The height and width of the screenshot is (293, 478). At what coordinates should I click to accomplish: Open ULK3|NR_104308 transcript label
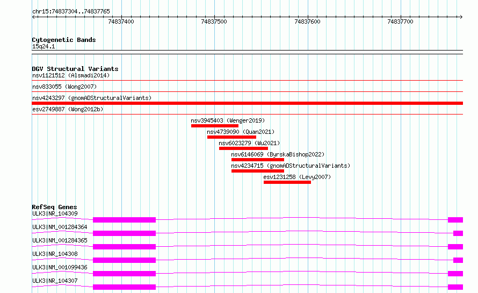click(55, 254)
